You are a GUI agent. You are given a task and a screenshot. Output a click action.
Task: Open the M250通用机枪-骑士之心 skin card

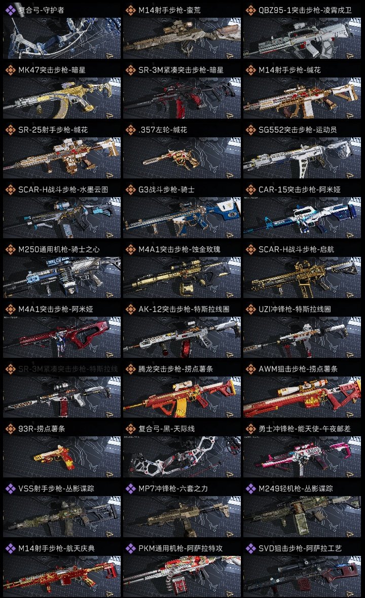(x=62, y=271)
